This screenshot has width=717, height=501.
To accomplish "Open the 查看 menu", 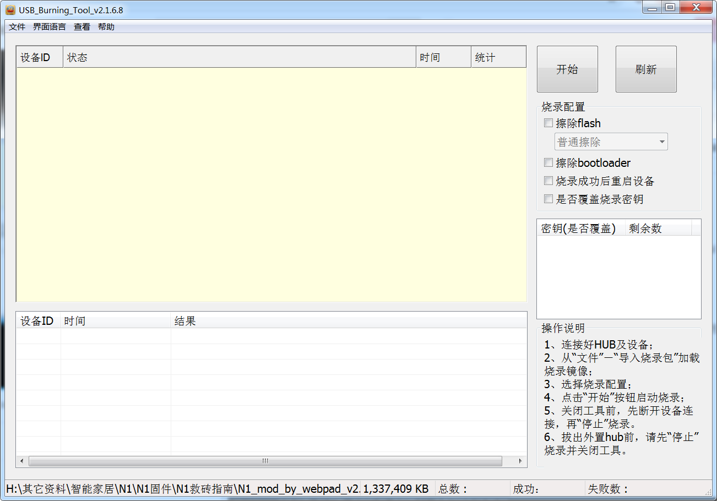I will pyautogui.click(x=82, y=26).
